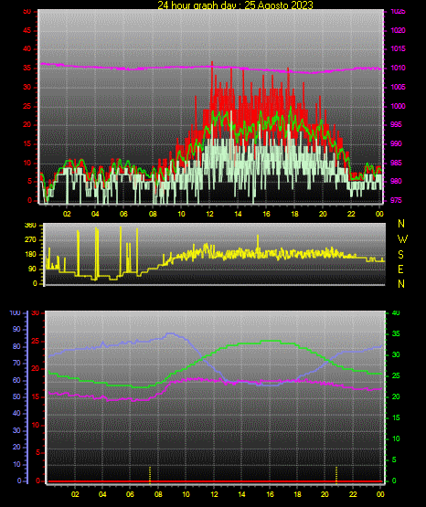Image resolution: width=426 pixels, height=507 pixels.
Task: Click blue 50 label on humidity axis
Action: pos(16,396)
